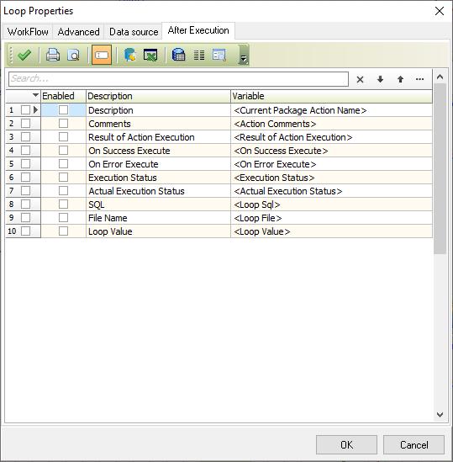Click the printer icon in the toolbar
Screen dimensions: 453x462
[53, 55]
